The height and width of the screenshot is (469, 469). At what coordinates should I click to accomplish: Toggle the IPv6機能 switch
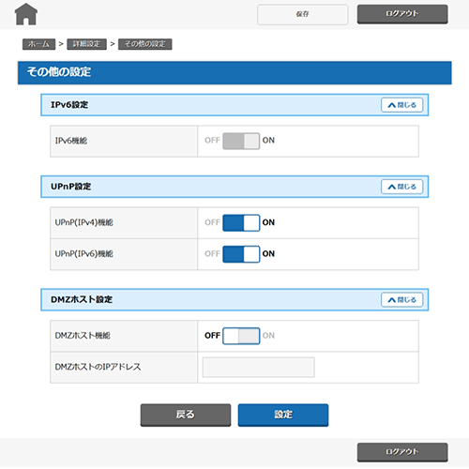click(241, 141)
